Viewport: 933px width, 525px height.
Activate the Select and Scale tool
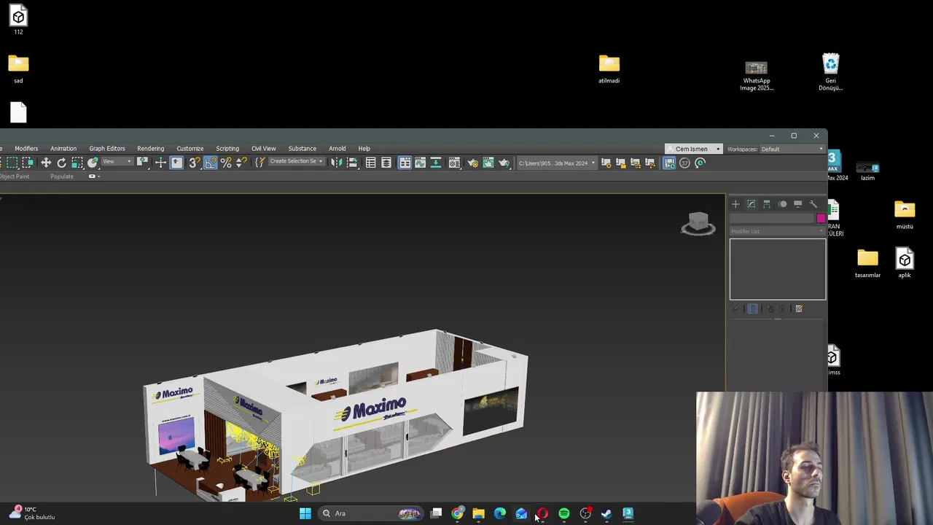point(77,163)
